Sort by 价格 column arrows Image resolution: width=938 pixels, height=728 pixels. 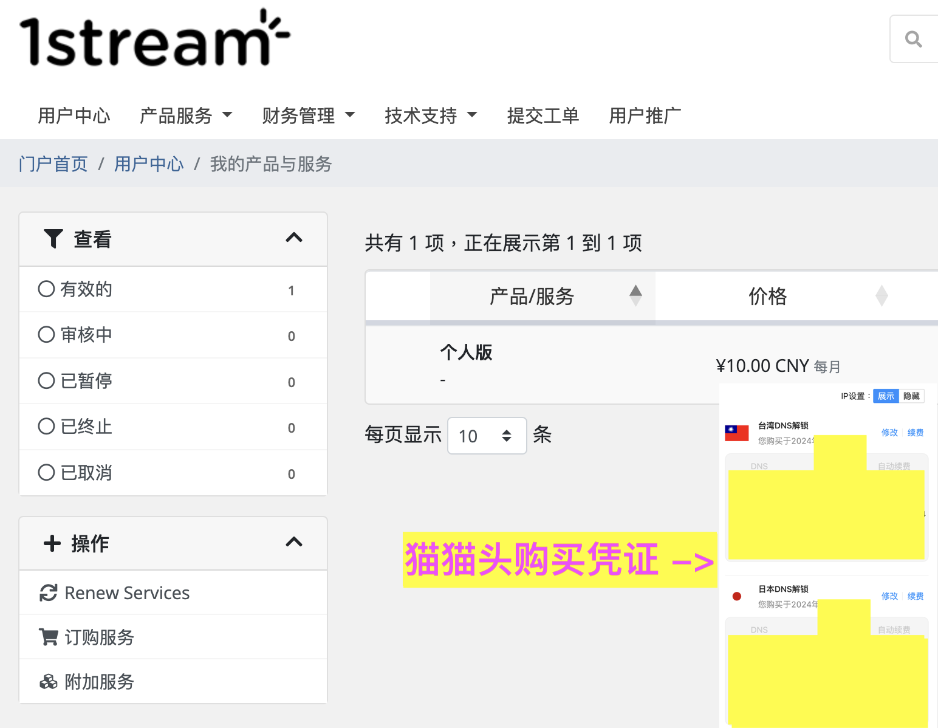pyautogui.click(x=882, y=296)
